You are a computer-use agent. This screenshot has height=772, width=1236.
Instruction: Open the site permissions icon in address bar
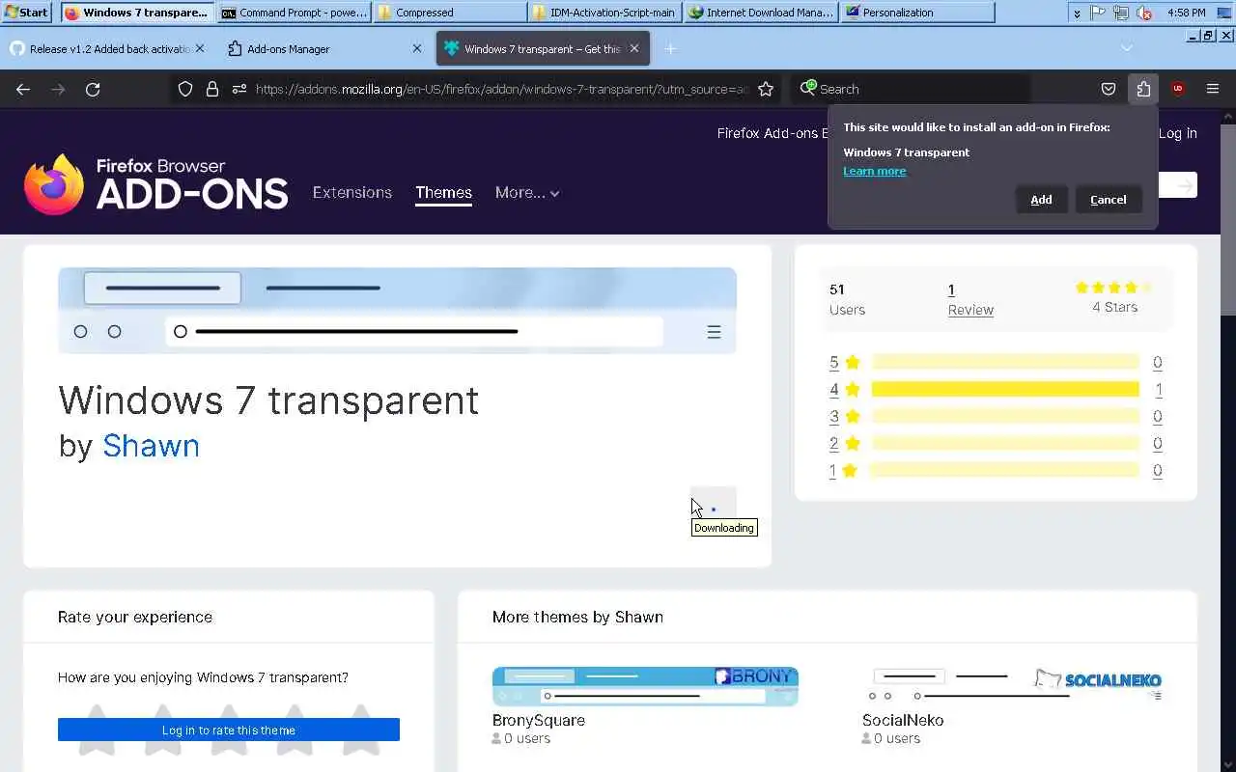tap(239, 89)
